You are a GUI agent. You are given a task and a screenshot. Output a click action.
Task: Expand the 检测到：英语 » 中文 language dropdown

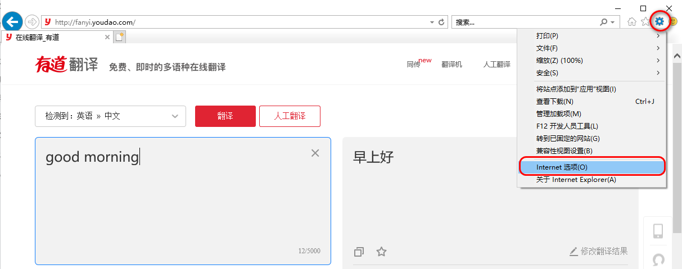click(110, 116)
